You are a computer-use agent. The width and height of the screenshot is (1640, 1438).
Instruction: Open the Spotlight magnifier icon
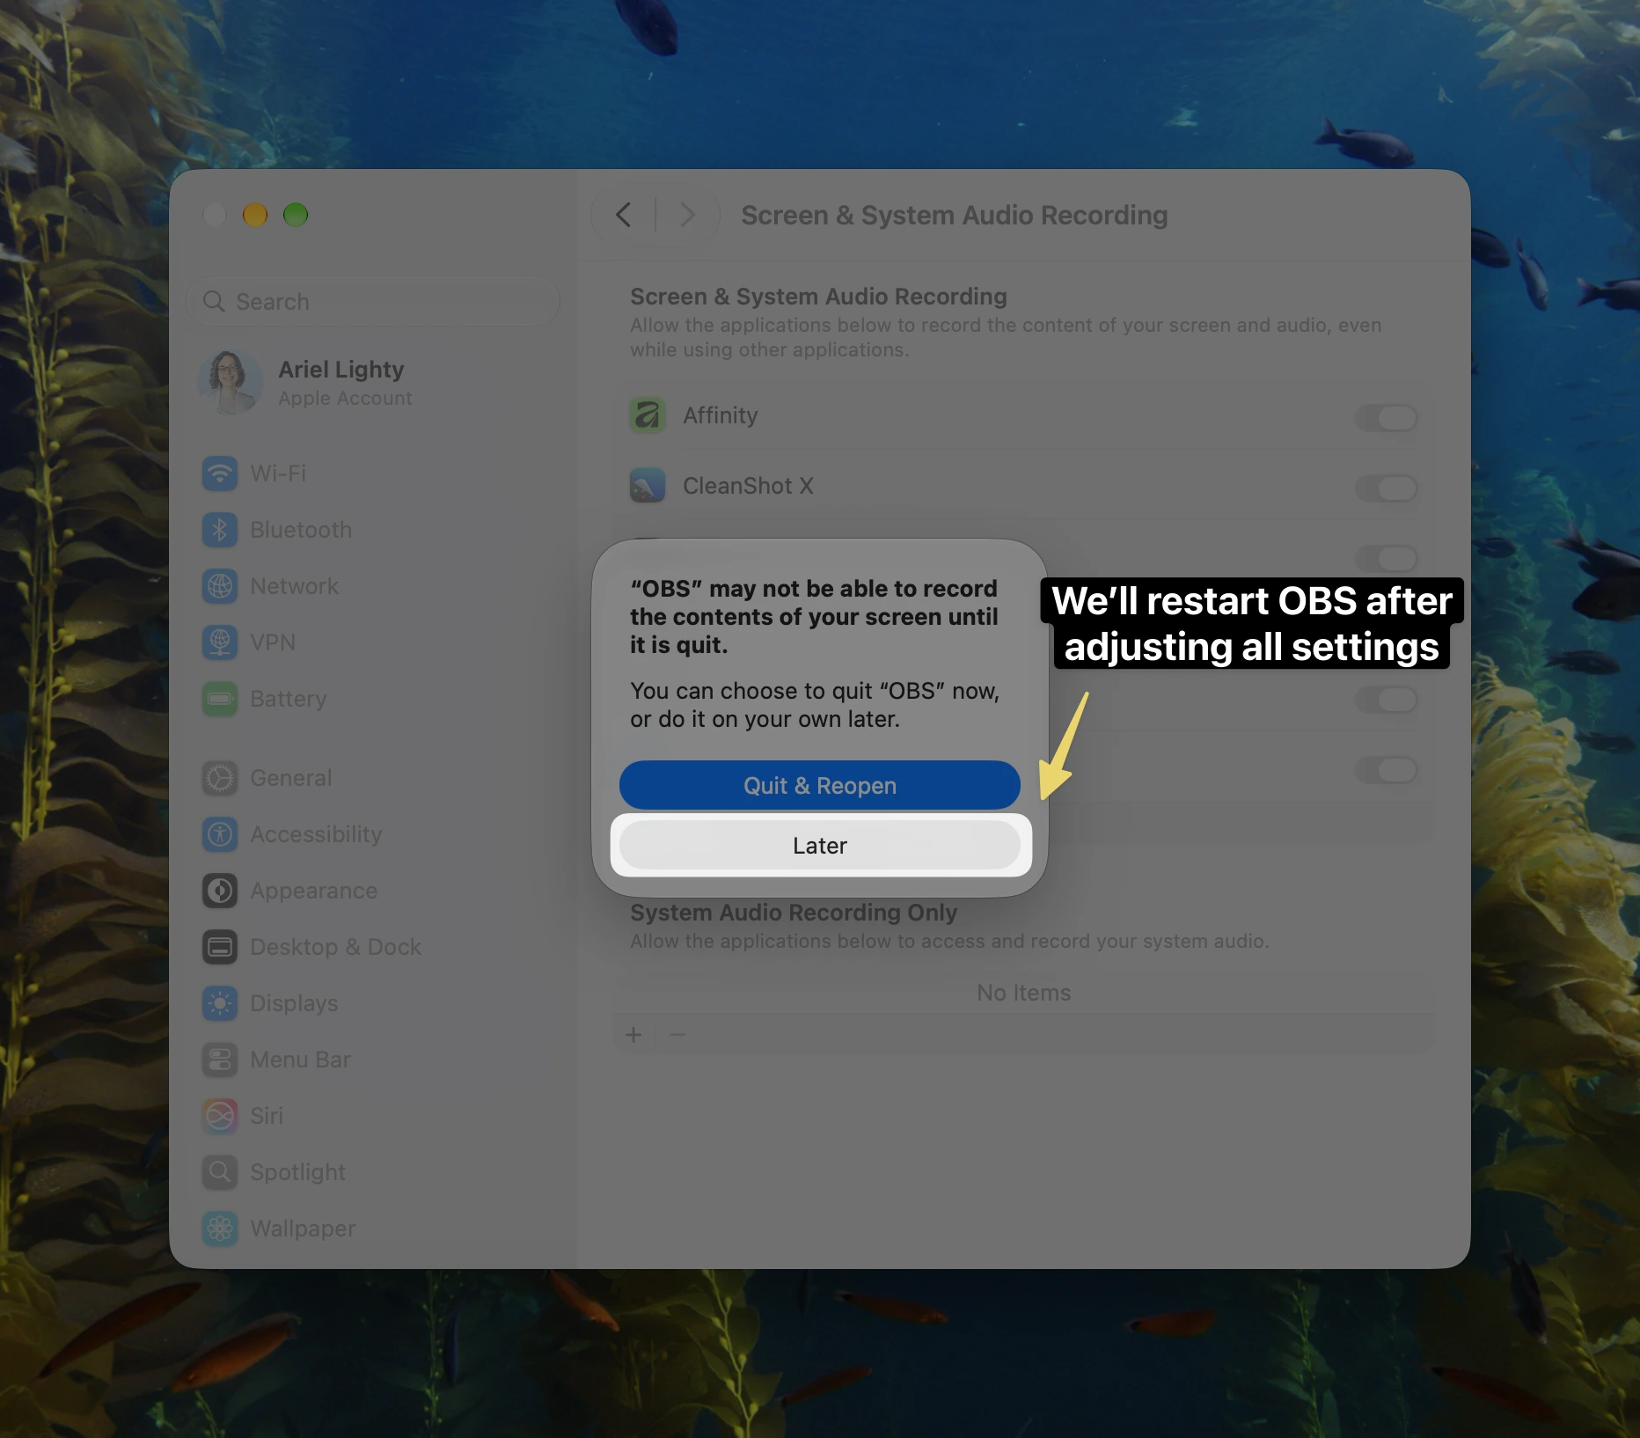[x=220, y=1172]
